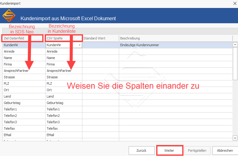Image resolution: width=238 pixels, height=156 pixels.
Task: Select the Firma target field cell
Action: click(24, 64)
